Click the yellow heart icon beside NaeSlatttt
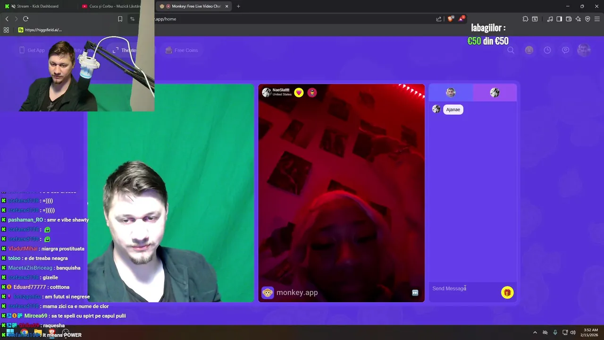 point(299,93)
